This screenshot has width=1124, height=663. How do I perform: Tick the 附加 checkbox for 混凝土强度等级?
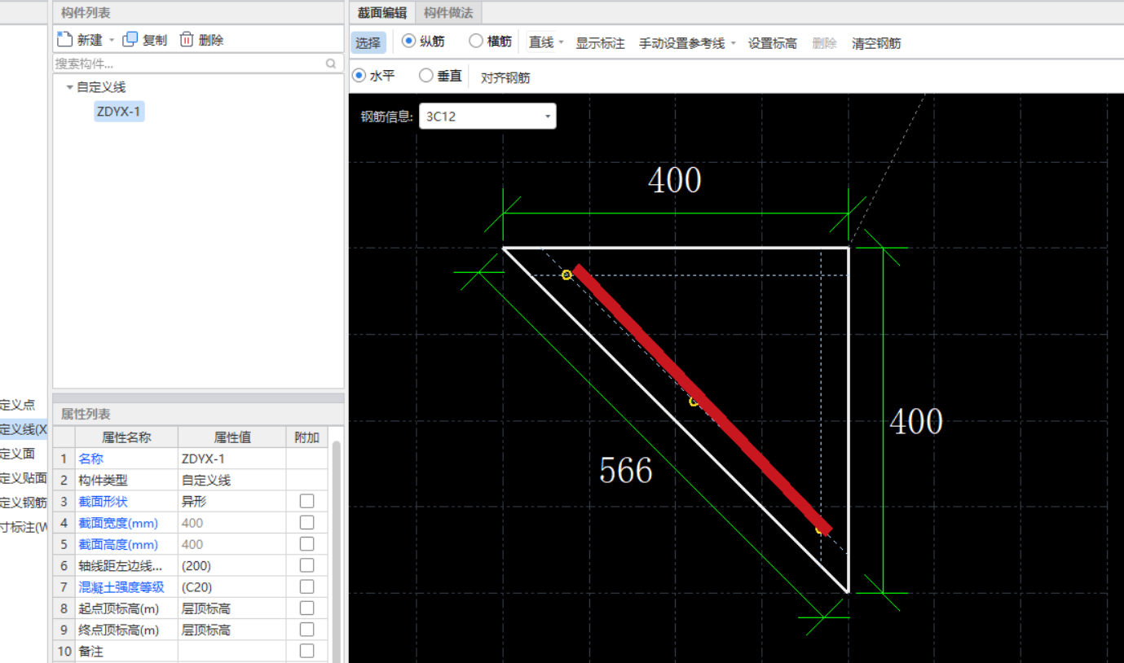(306, 586)
